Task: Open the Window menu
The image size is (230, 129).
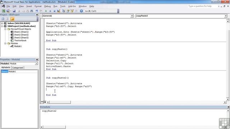Action: [83, 6]
